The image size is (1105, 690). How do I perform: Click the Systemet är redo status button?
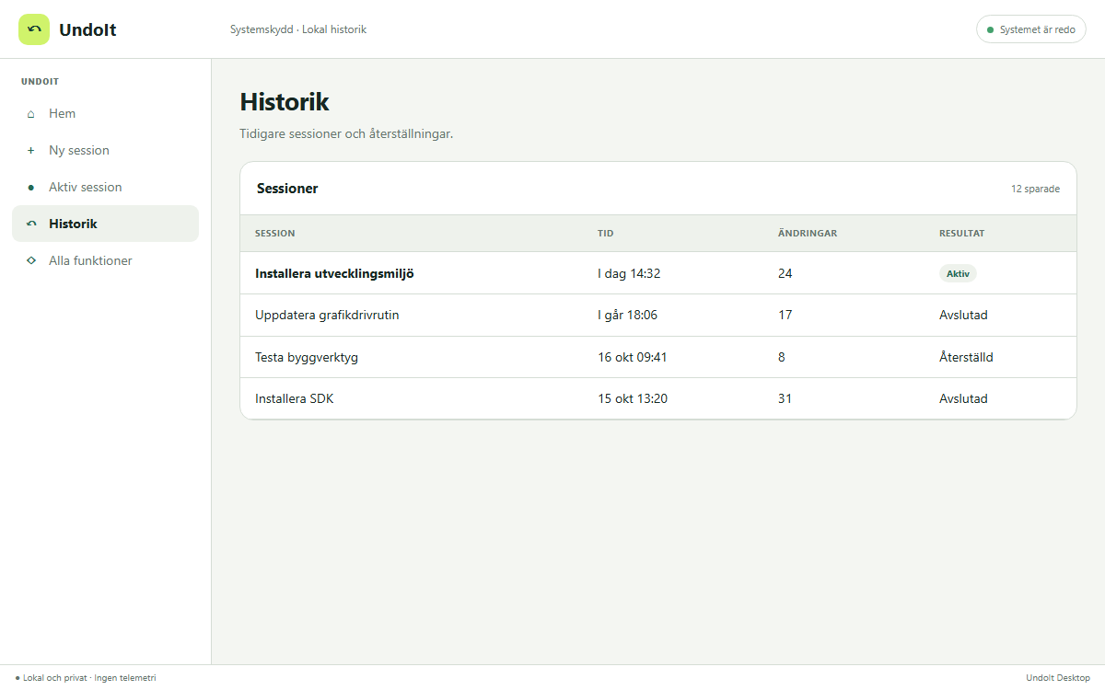click(1031, 29)
